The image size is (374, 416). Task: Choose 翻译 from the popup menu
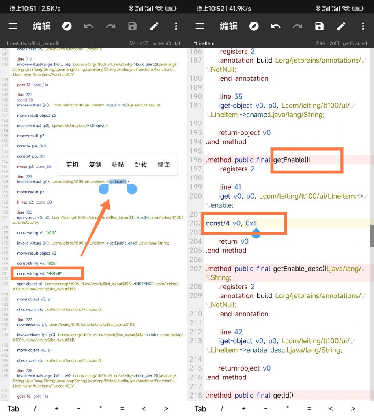163,165
